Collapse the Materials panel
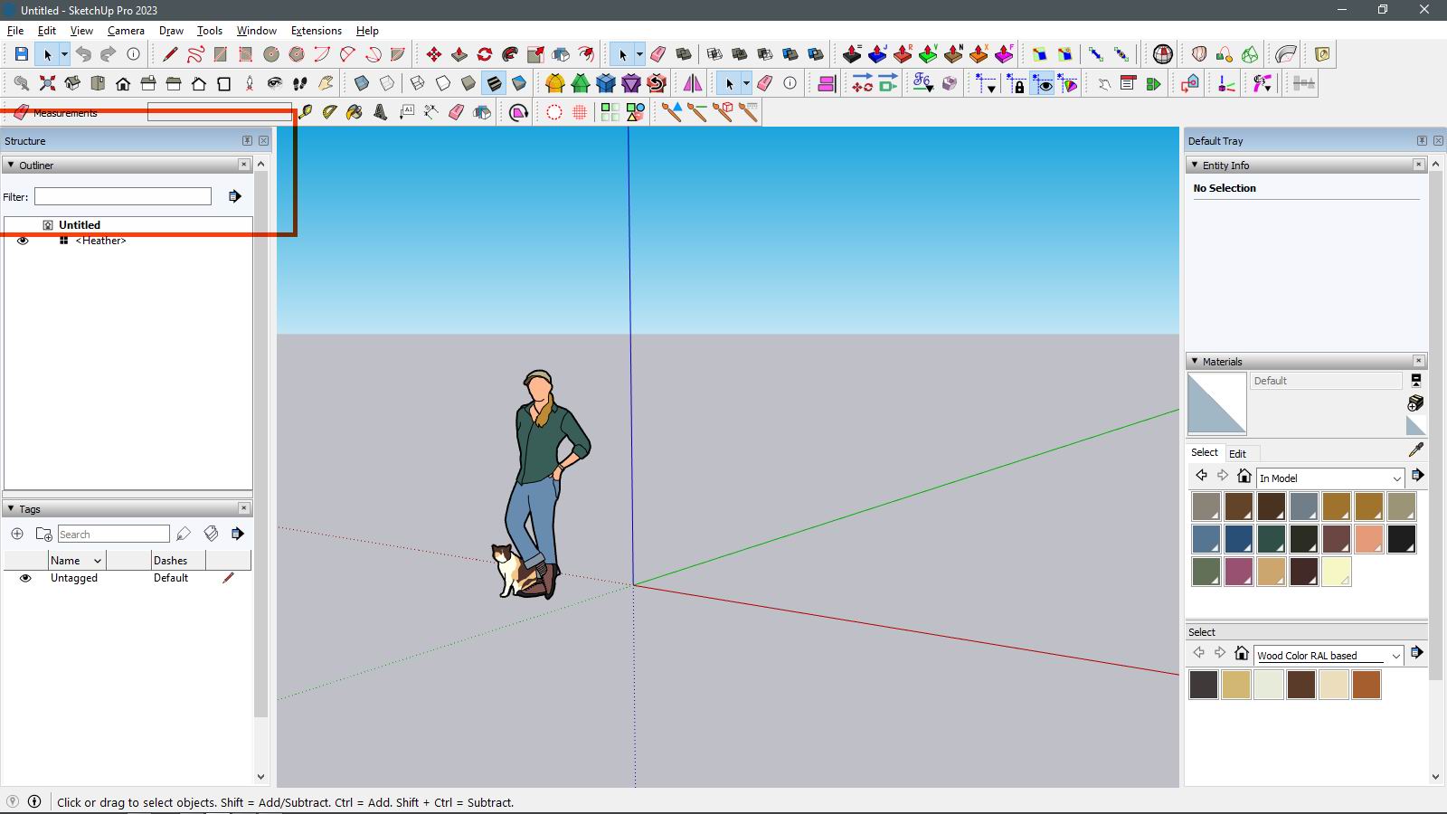Viewport: 1447px width, 814px height. pyautogui.click(x=1194, y=361)
